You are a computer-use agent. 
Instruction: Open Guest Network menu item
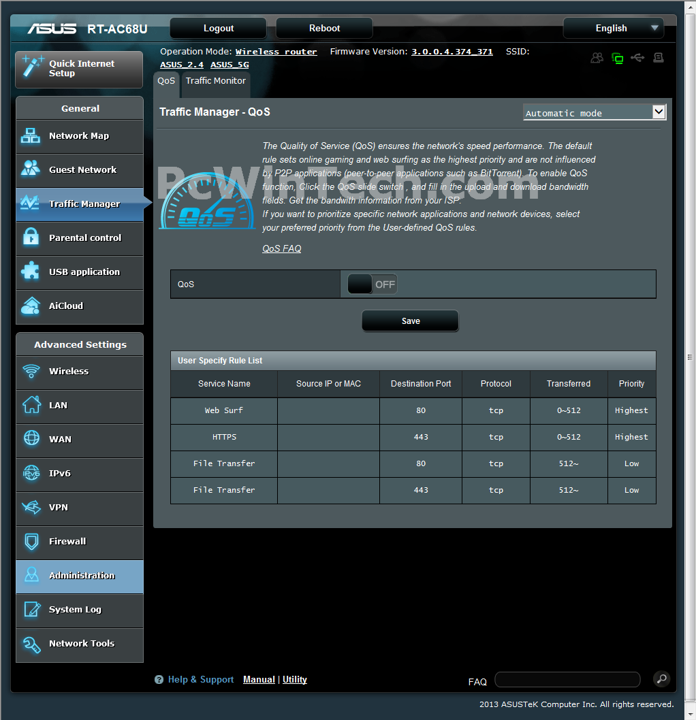(x=80, y=170)
